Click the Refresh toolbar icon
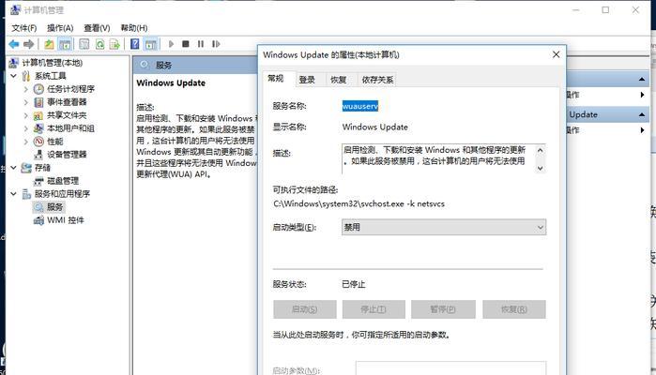This screenshot has width=656, height=375. pos(99,44)
